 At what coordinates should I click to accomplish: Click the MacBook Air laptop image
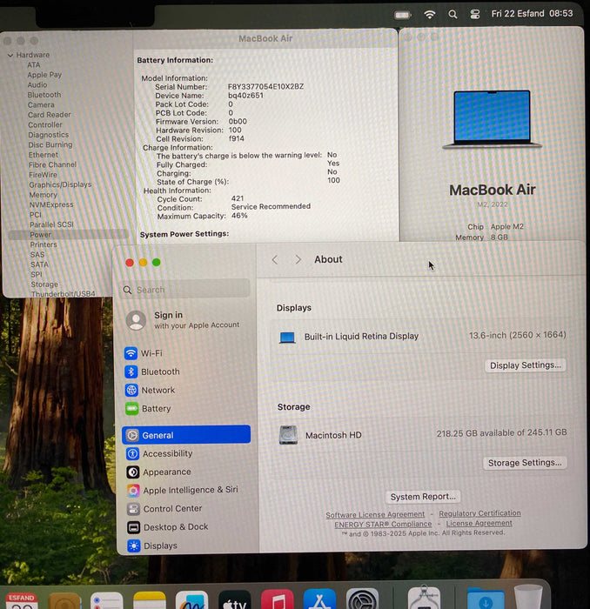pos(493,119)
